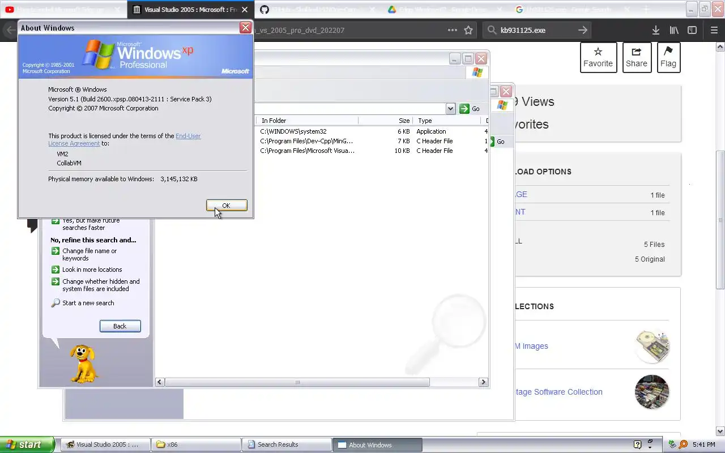The width and height of the screenshot is (725, 453).
Task: Click the green arrow beside Change file name
Action: point(56,251)
